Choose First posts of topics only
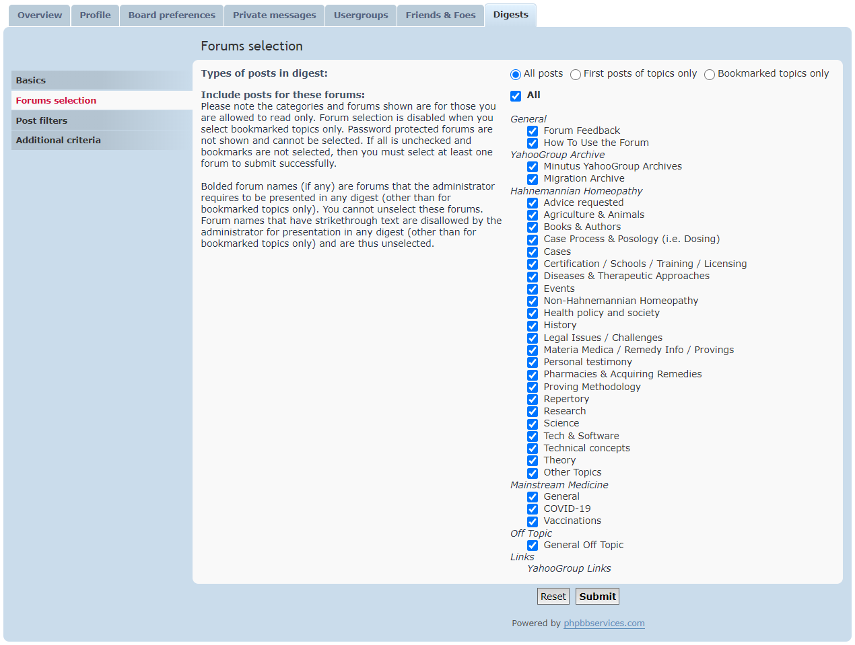This screenshot has height=645, width=855. click(x=576, y=75)
